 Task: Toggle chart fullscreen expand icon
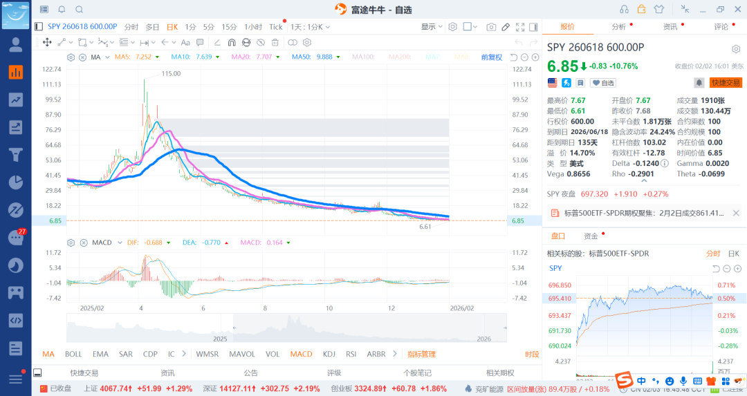(x=519, y=27)
